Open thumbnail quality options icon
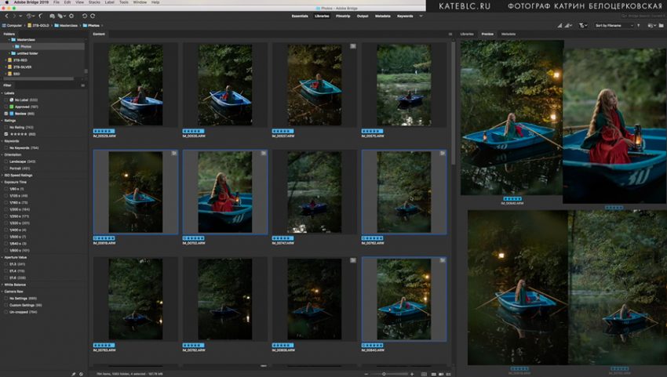Viewport: 667px width, 377px height. click(x=568, y=26)
